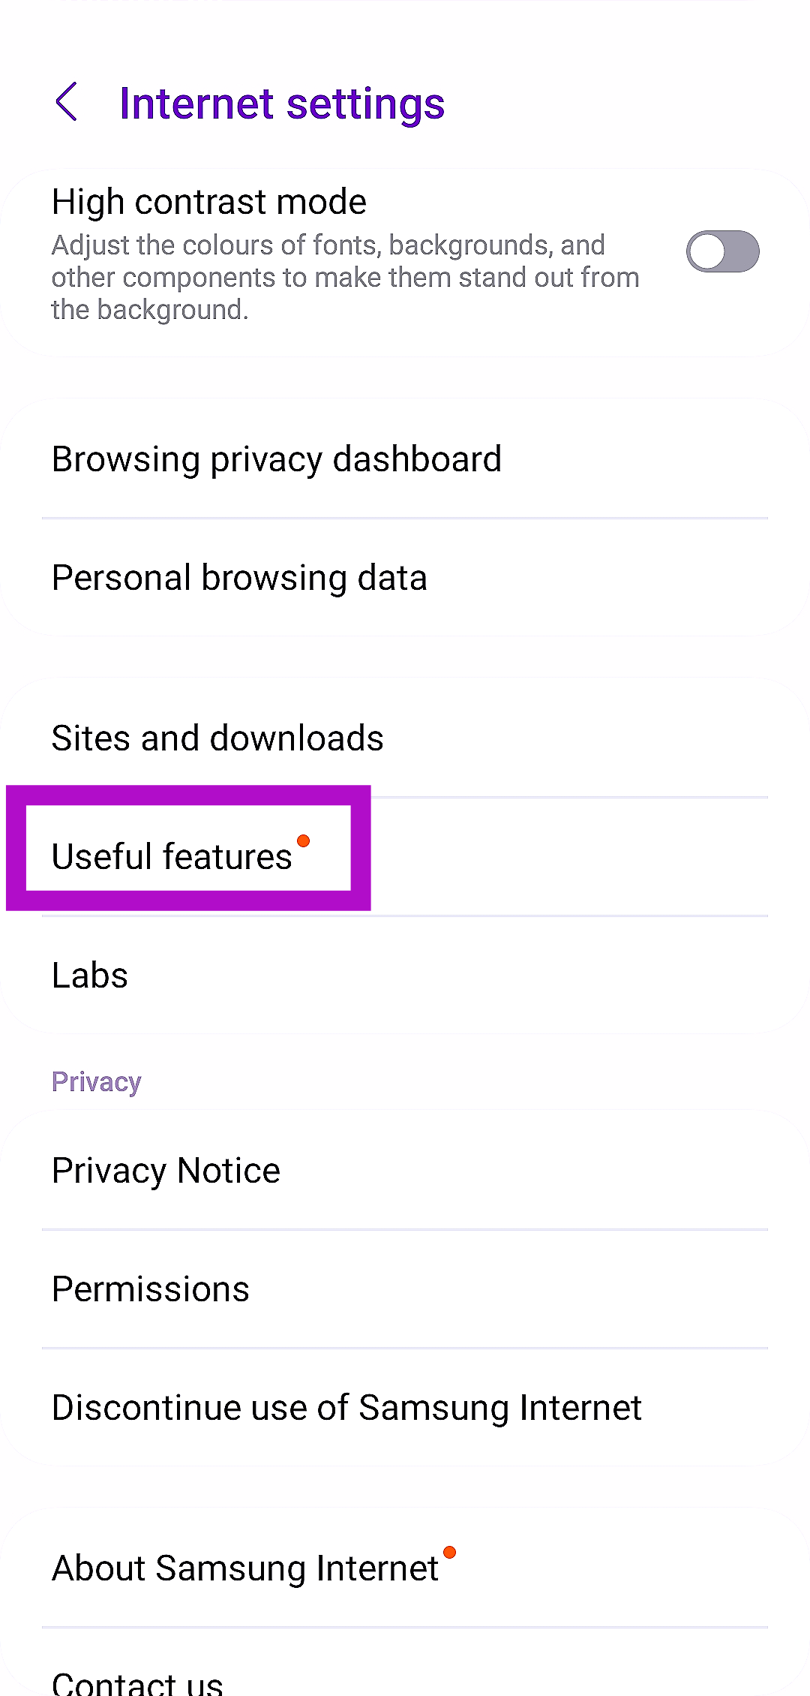Tap the back arrow icon

coord(67,102)
